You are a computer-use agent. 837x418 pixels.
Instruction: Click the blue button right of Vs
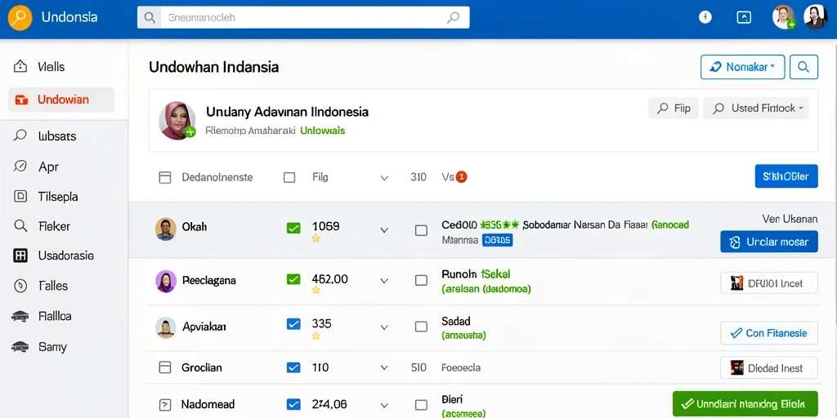(786, 176)
